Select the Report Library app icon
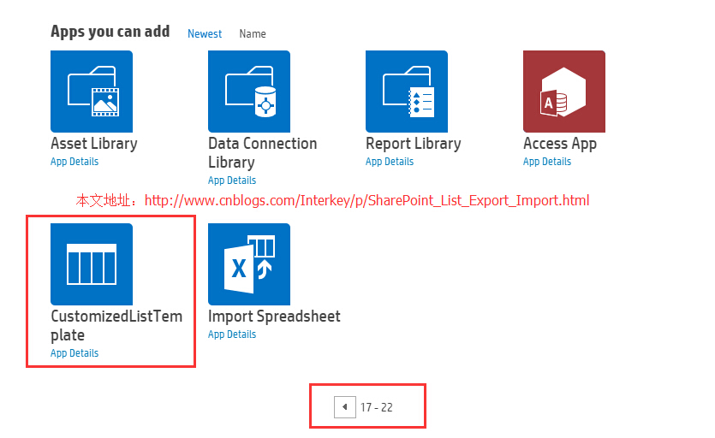The height and width of the screenshot is (438, 715). [x=407, y=92]
